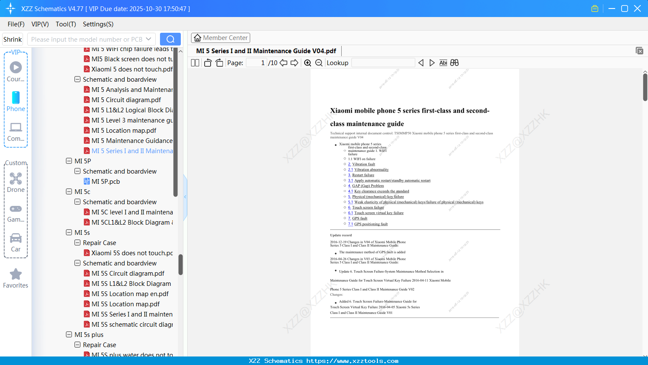Collapse the left panel with the divider handle
The image size is (648, 365).
pos(185,197)
